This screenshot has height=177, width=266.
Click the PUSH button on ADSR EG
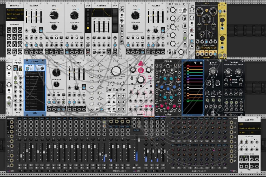tap(94, 52)
